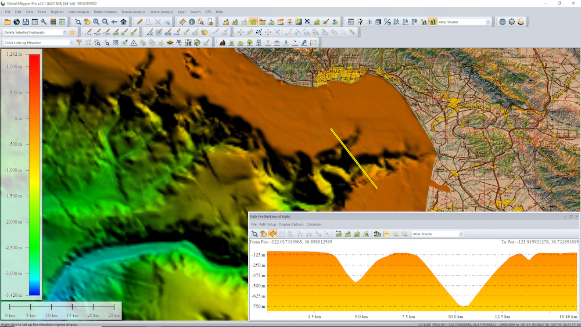
Task: Open the gear settings icon near Atlas Shader
Action: [512, 22]
